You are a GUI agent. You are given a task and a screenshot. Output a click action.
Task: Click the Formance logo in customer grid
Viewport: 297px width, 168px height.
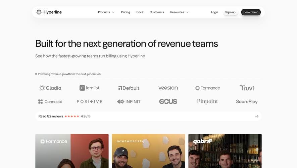[x=207, y=88]
